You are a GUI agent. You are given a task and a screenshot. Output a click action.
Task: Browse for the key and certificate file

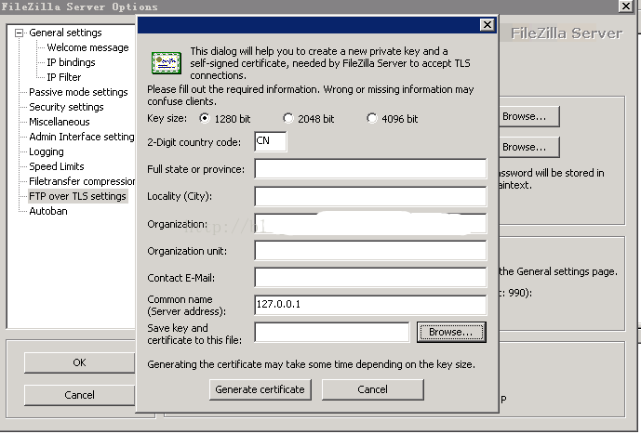tap(451, 332)
